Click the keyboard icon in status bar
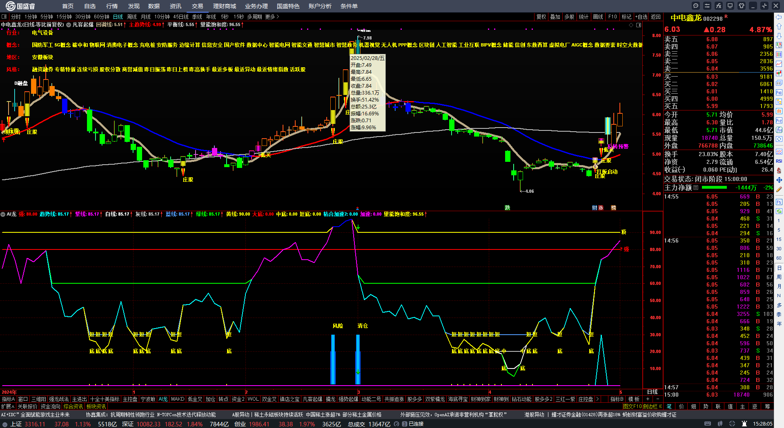The image size is (784, 428). coord(708,424)
